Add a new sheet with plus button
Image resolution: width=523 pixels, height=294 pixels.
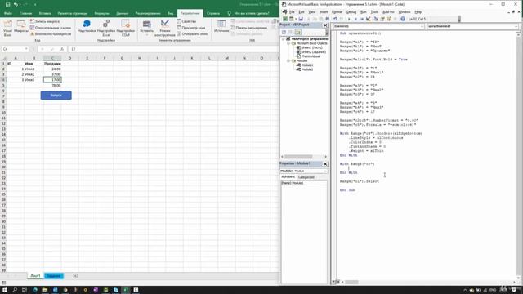pyautogui.click(x=75, y=276)
